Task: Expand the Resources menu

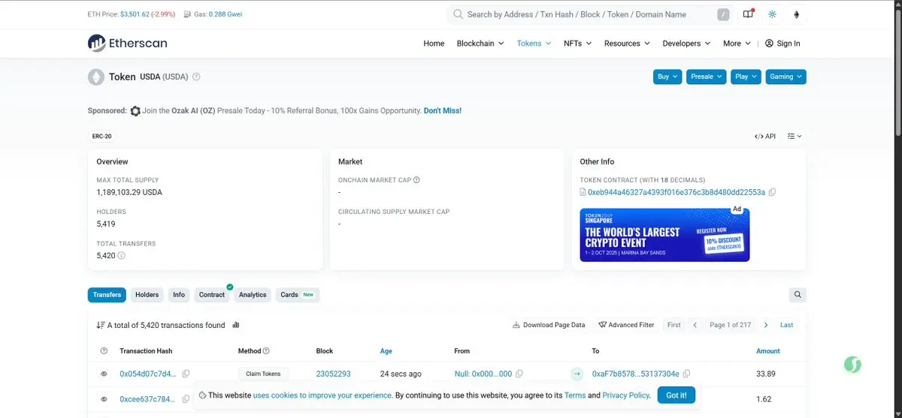Action: (x=627, y=44)
